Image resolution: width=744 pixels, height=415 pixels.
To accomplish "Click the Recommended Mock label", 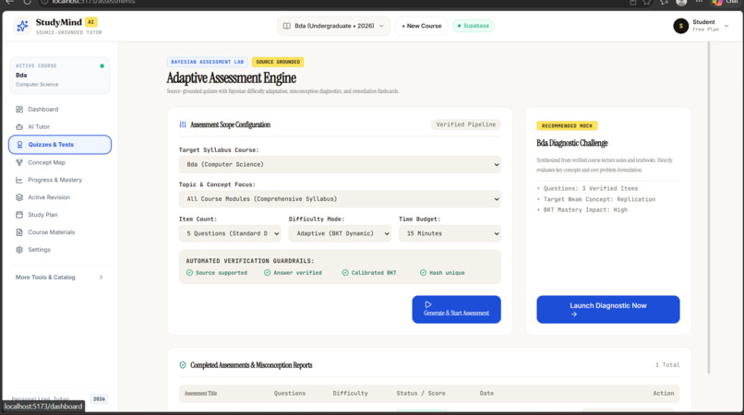I will (567, 126).
